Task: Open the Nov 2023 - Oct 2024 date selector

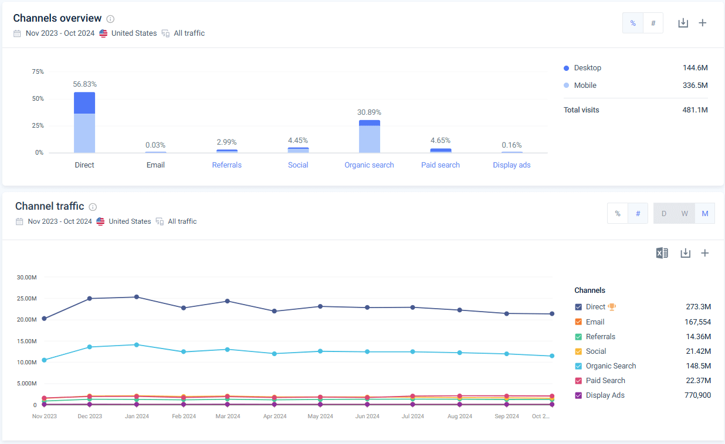Action: point(59,33)
